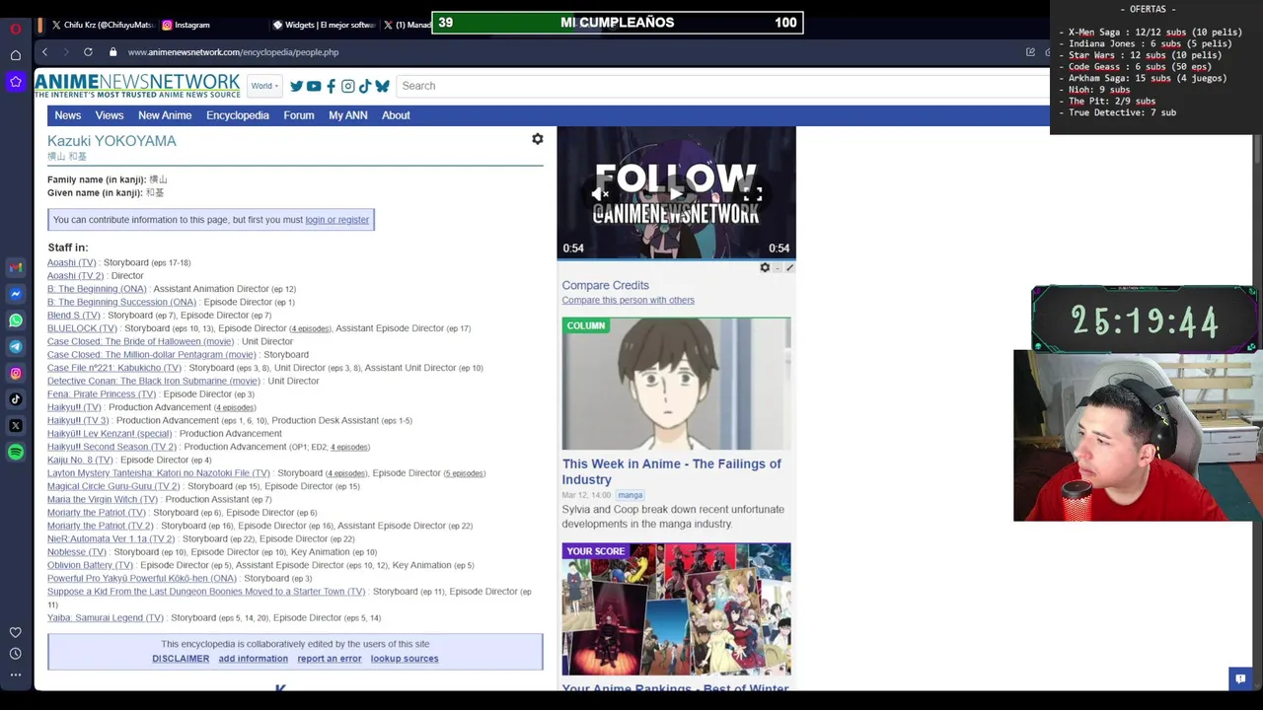
Task: Toggle fullscreen on the video player
Action: click(x=753, y=194)
